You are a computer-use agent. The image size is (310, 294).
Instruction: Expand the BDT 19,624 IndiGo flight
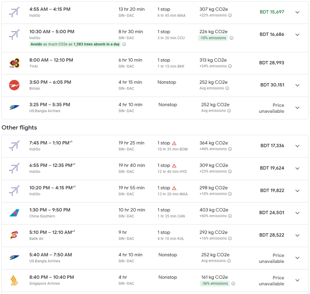[x=297, y=168]
